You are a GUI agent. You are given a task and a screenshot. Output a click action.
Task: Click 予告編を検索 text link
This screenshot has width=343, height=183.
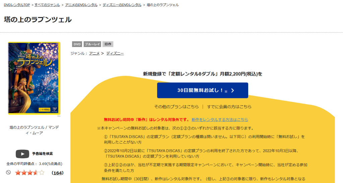tap(43, 154)
